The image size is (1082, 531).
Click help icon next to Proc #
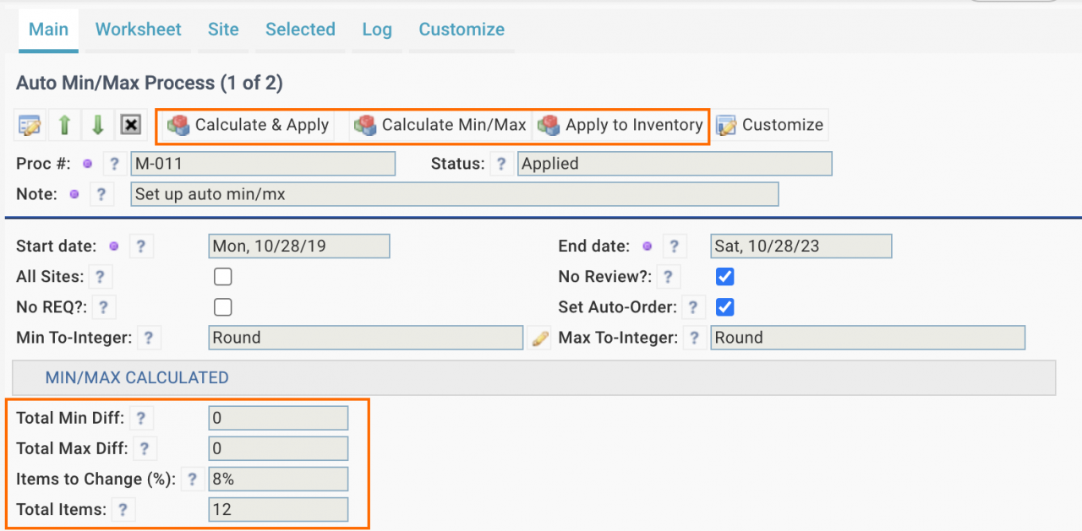114,164
